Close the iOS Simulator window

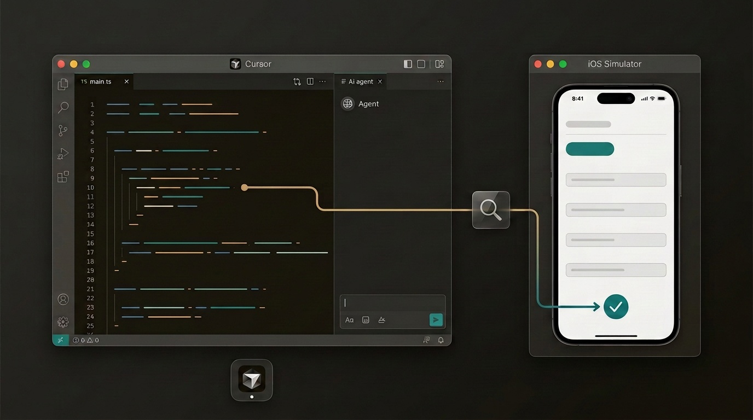pos(538,64)
